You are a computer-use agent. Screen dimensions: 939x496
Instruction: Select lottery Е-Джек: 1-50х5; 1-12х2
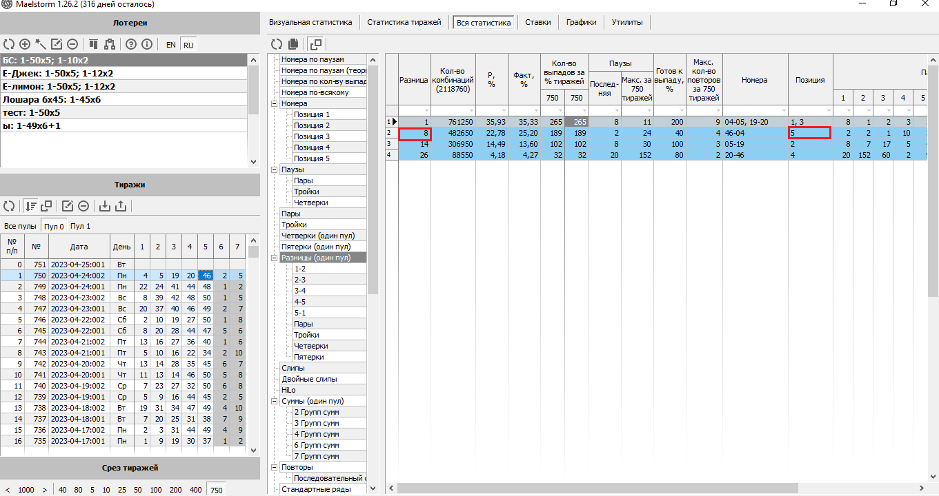123,73
